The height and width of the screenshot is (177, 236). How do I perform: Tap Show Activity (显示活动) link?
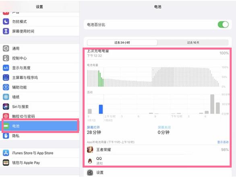point(223,142)
